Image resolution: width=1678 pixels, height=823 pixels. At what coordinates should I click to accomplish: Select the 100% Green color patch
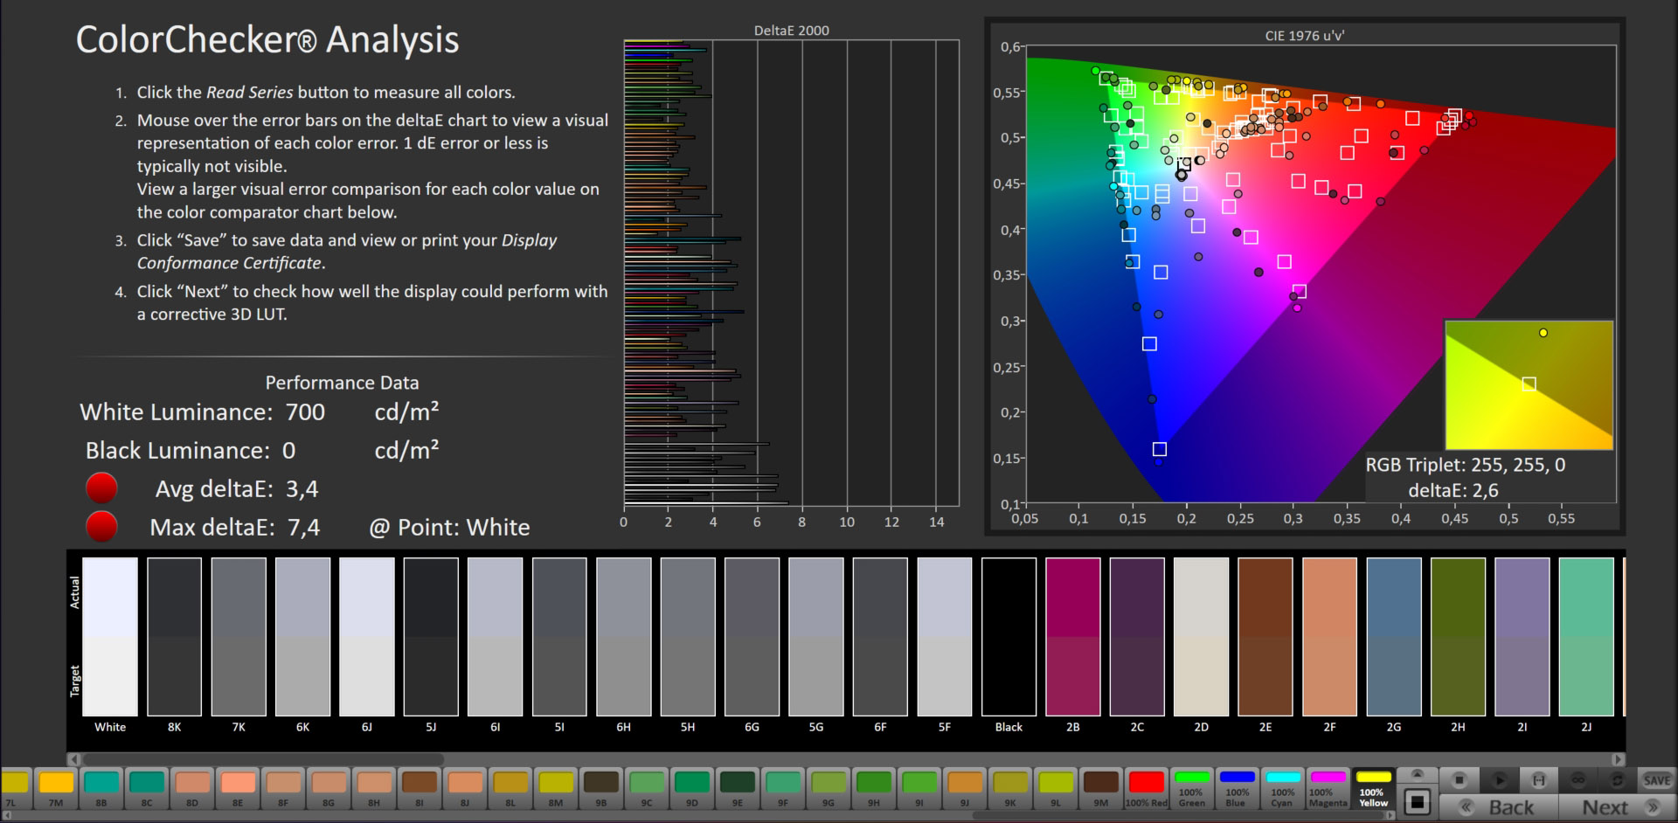(1191, 787)
